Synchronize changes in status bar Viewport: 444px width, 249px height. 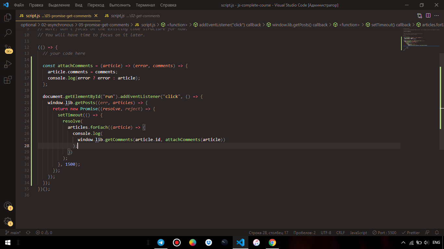28,233
